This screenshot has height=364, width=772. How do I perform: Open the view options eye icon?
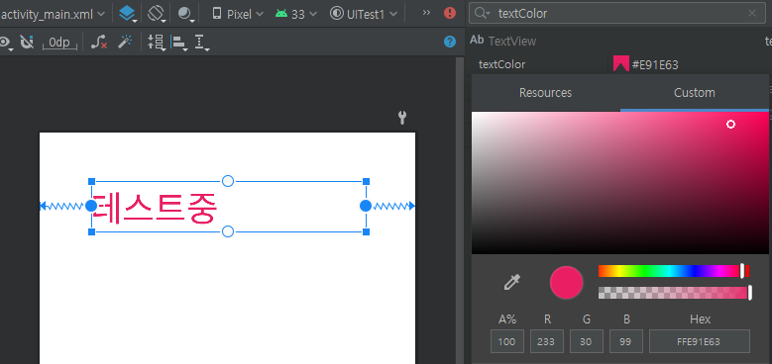pos(5,43)
